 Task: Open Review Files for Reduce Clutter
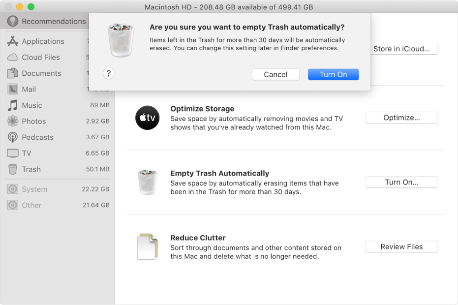[x=401, y=247]
